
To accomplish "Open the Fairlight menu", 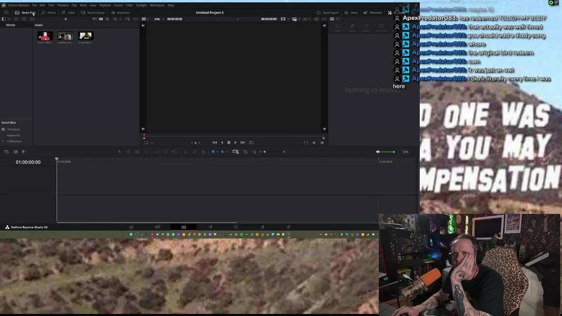I will pyautogui.click(x=141, y=5).
